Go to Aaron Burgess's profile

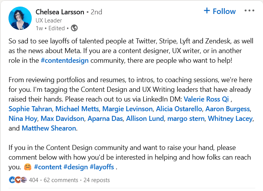point(228,109)
